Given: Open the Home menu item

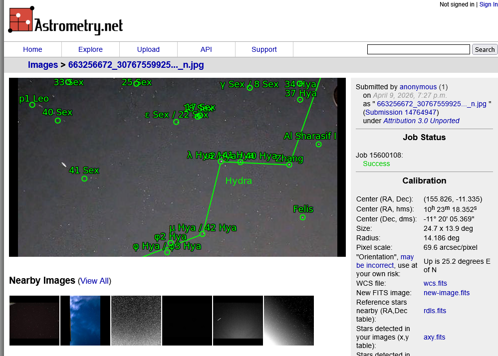Looking at the screenshot, I should (32, 49).
